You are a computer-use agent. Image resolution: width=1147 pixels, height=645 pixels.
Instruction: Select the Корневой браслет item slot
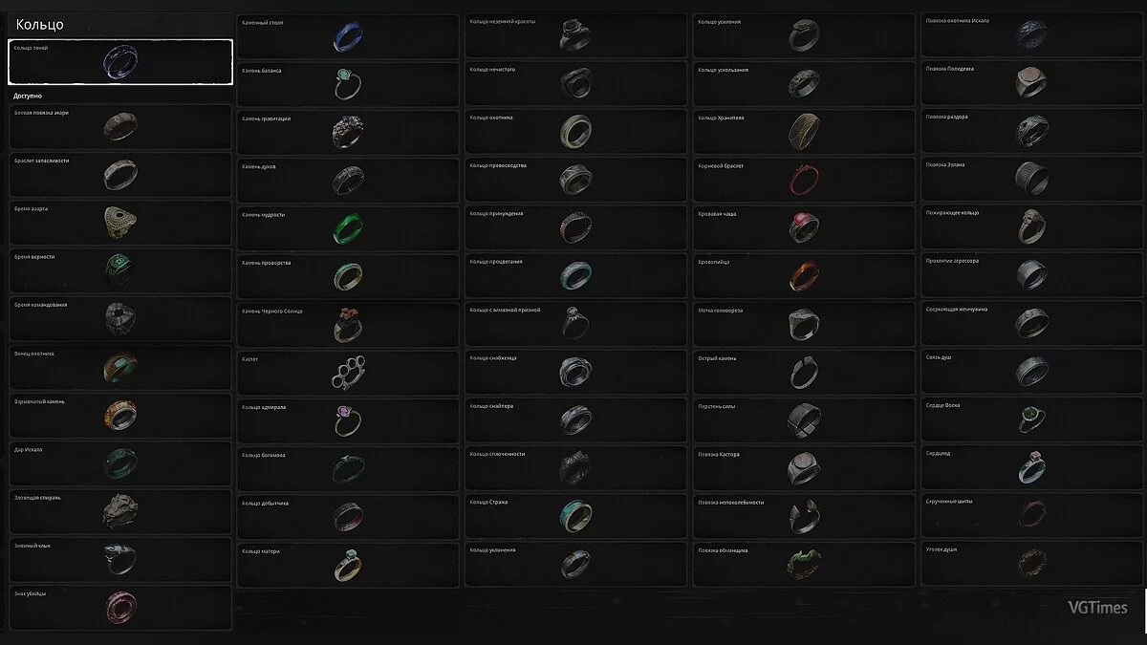(805, 180)
